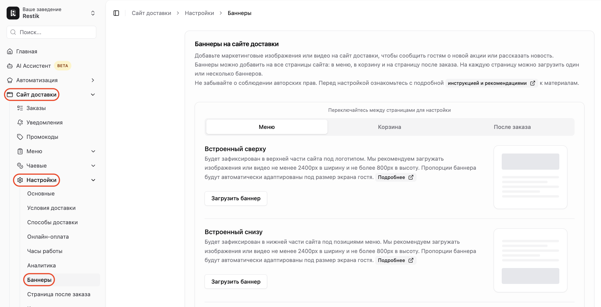
Task: Switch to the Корзина tab
Action: coord(389,127)
